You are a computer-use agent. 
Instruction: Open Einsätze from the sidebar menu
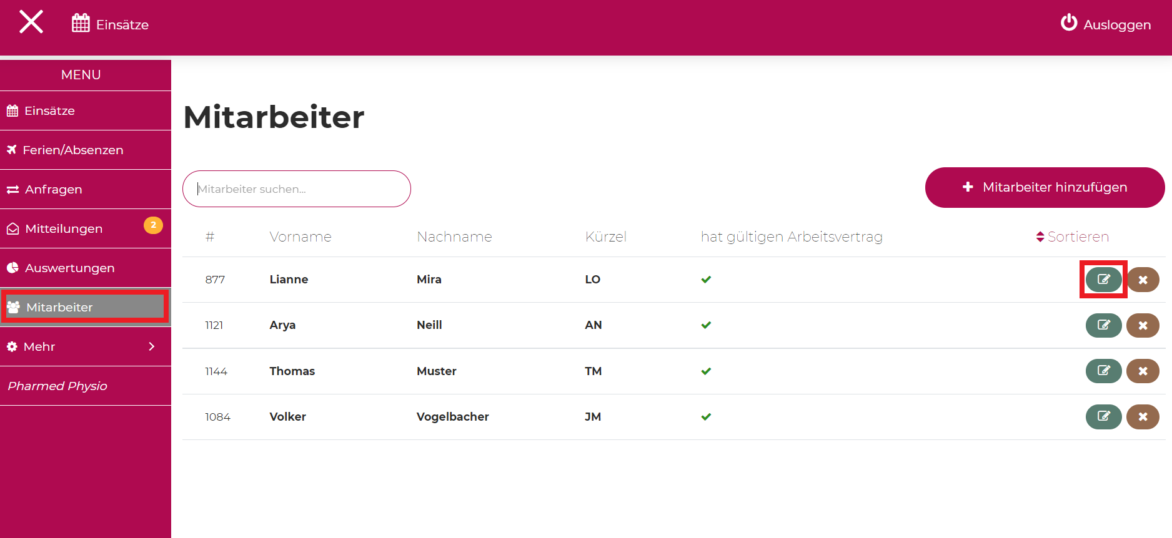(49, 110)
